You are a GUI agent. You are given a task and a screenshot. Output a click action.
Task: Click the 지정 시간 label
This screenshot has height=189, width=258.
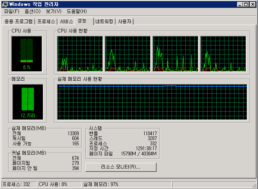click(99, 148)
